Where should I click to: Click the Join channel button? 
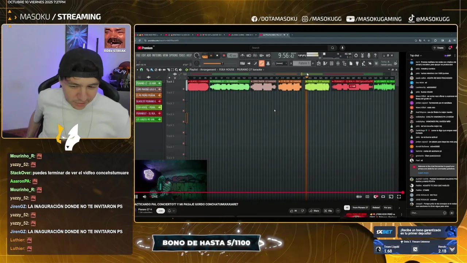pyautogui.click(x=161, y=211)
